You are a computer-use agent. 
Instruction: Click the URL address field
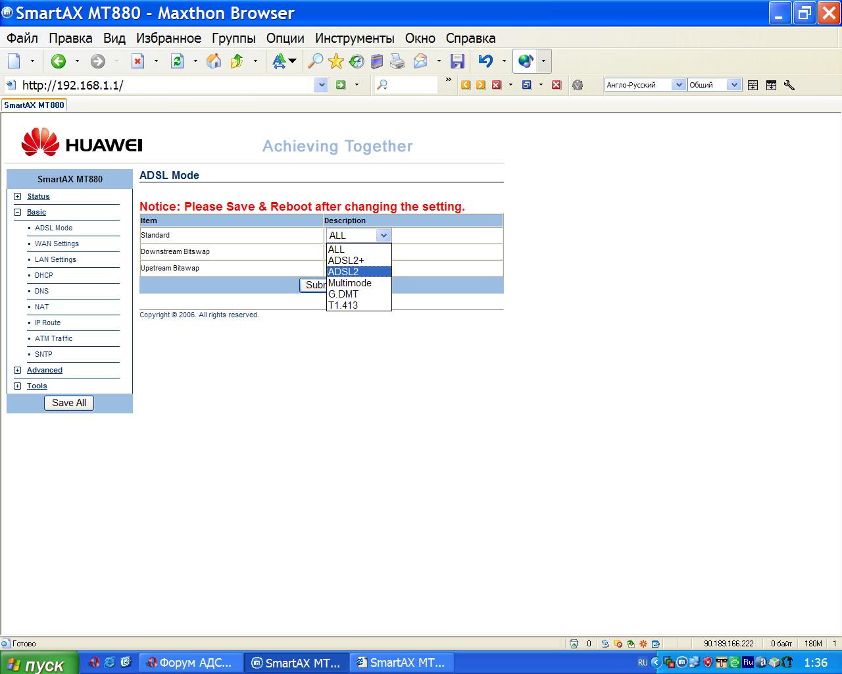click(x=167, y=85)
